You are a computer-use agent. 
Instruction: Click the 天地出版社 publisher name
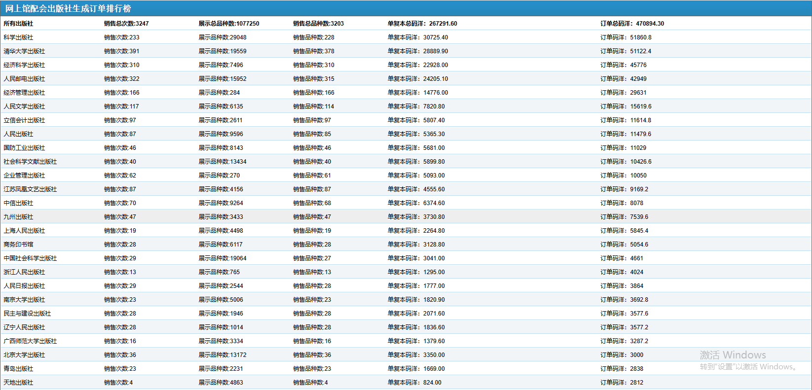pyautogui.click(x=18, y=383)
